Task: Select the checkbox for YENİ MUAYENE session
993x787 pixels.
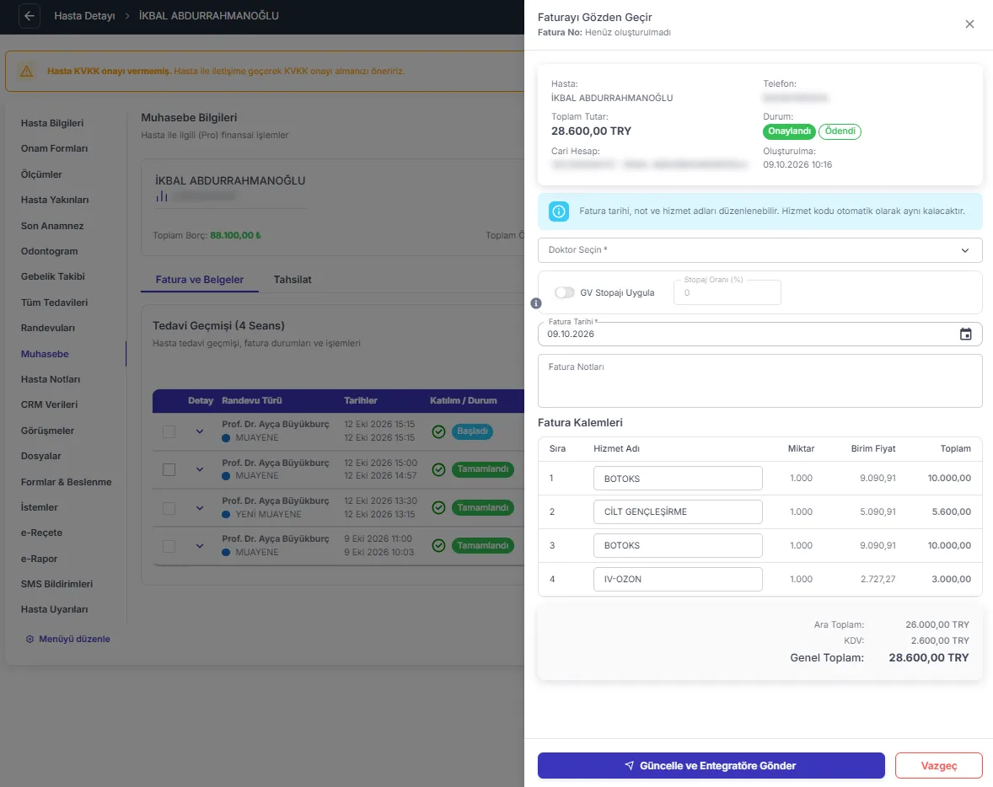Action: tap(169, 508)
